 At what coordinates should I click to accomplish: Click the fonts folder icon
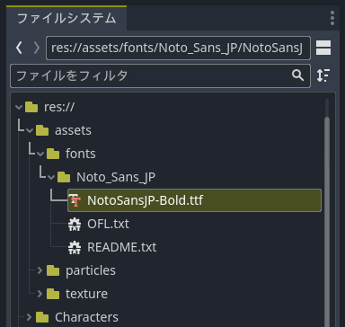(x=53, y=154)
